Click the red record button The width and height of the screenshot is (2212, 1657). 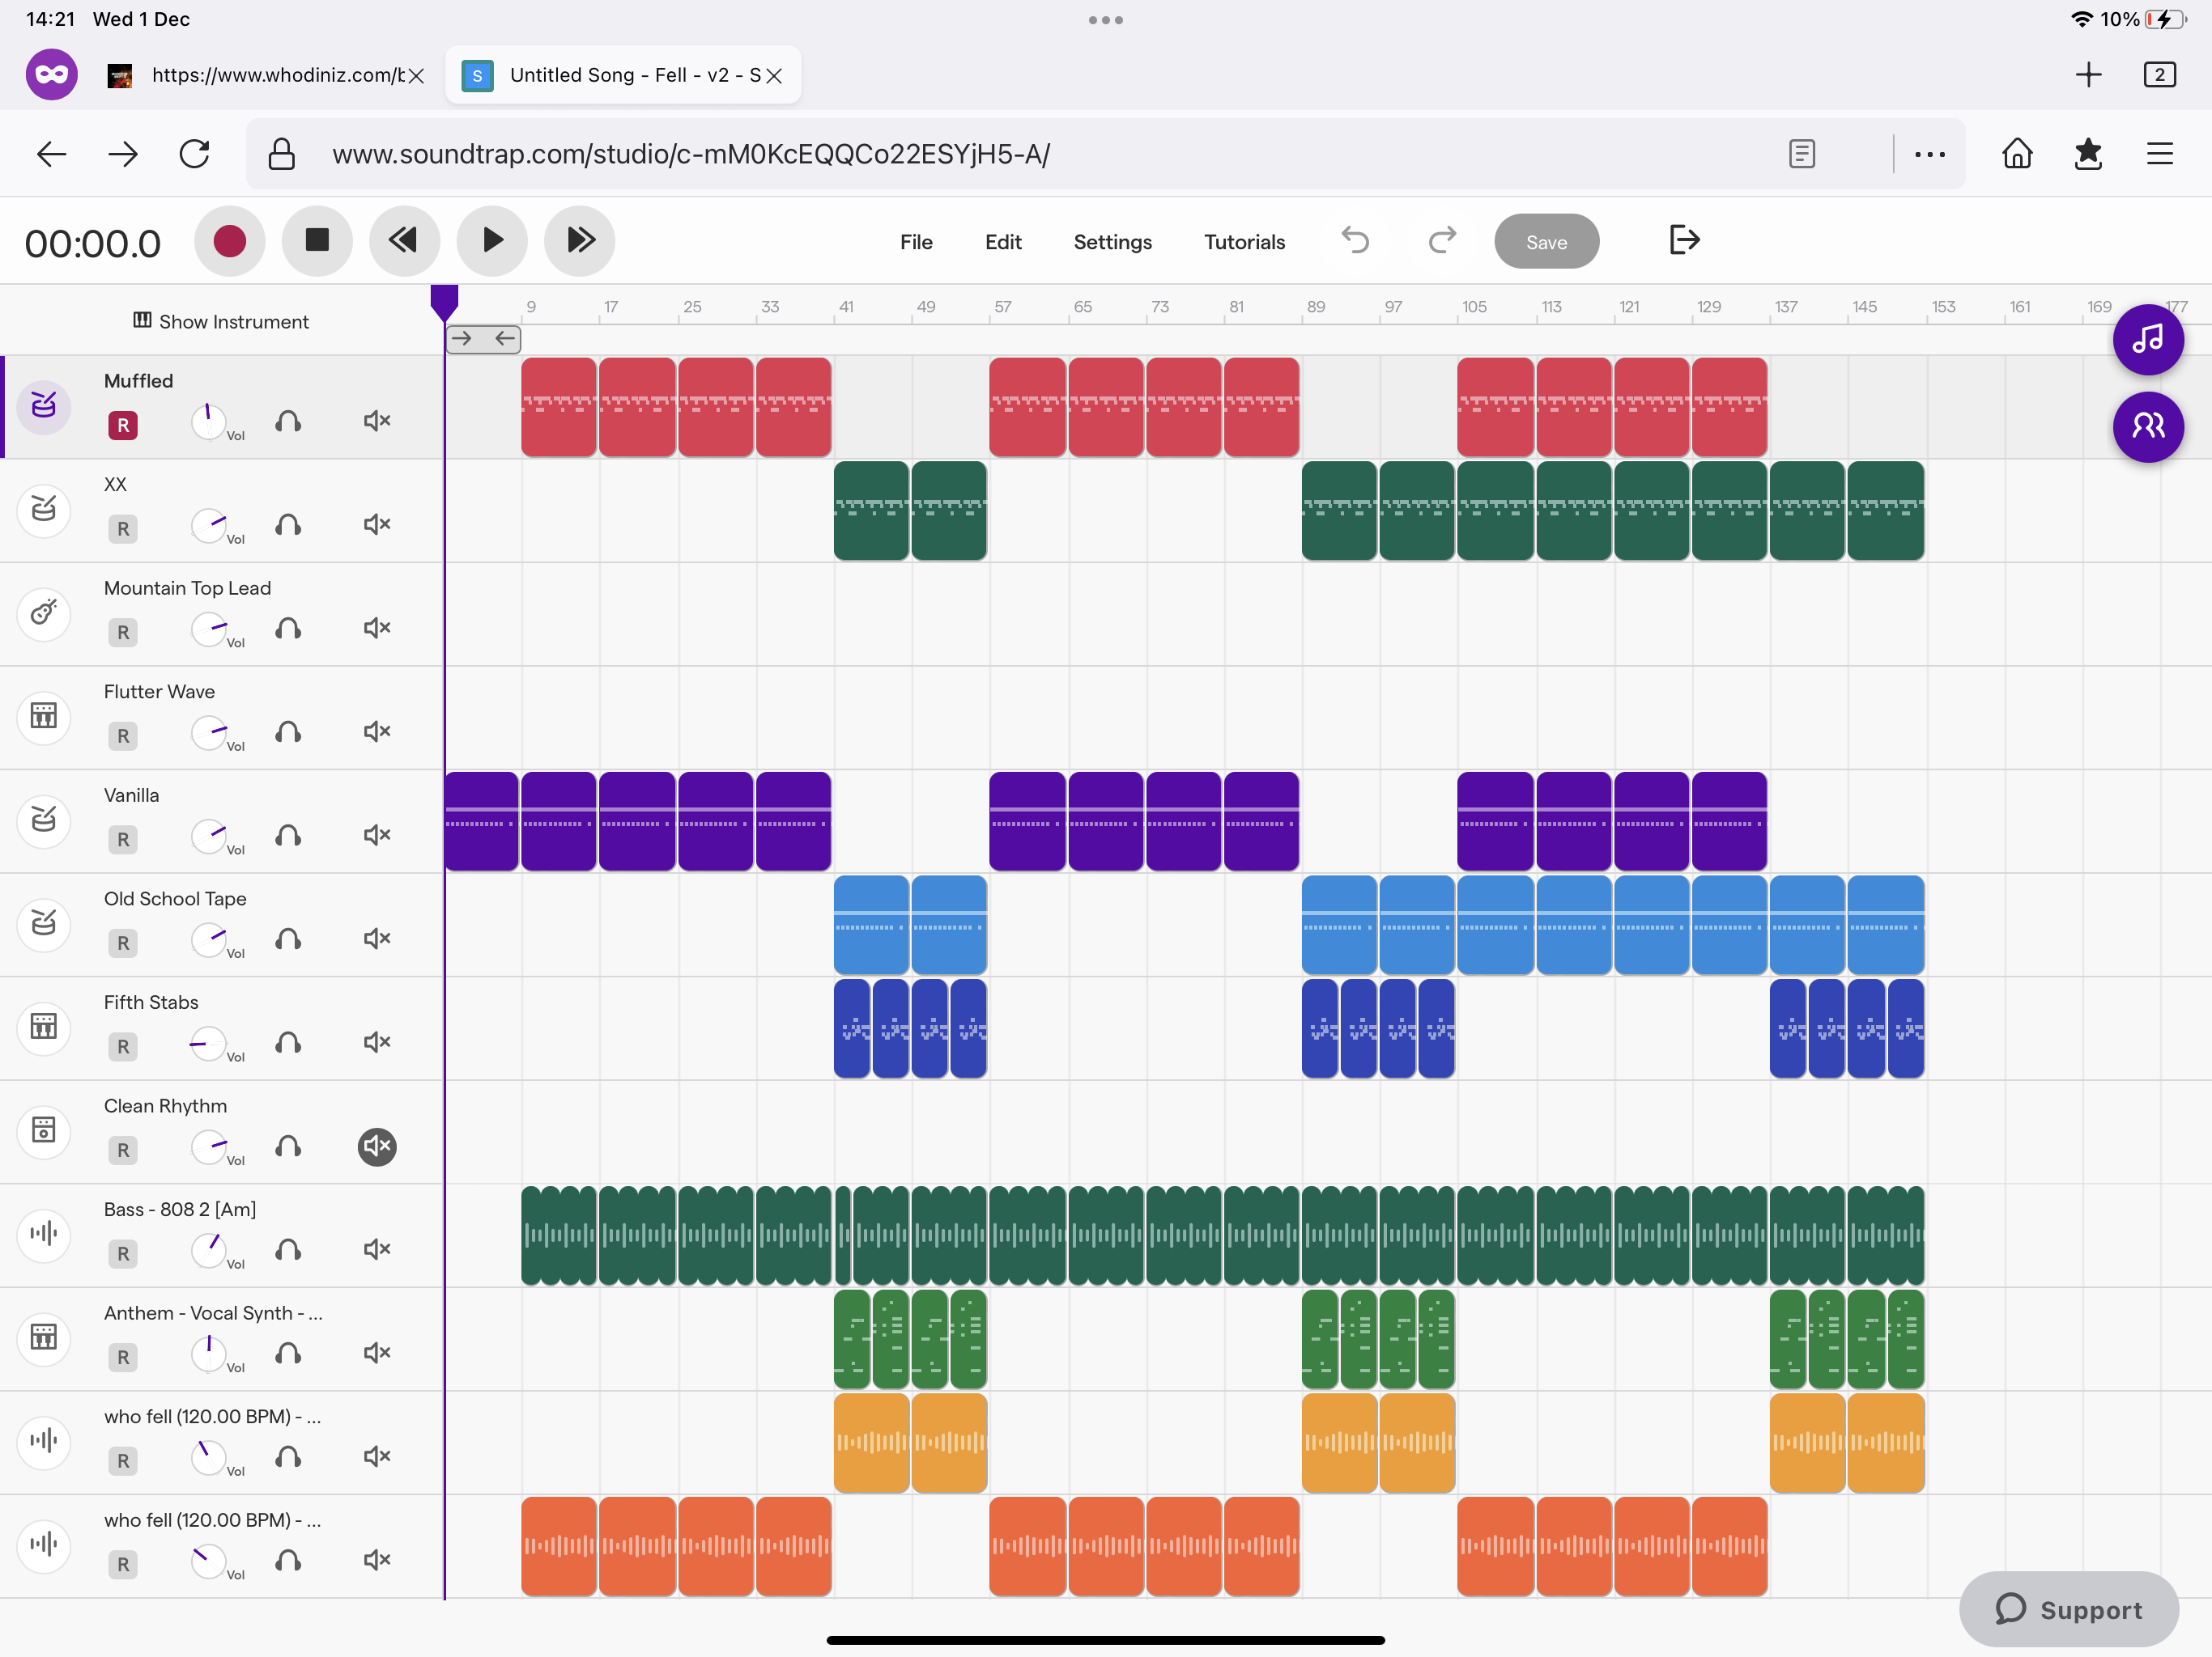(x=229, y=241)
